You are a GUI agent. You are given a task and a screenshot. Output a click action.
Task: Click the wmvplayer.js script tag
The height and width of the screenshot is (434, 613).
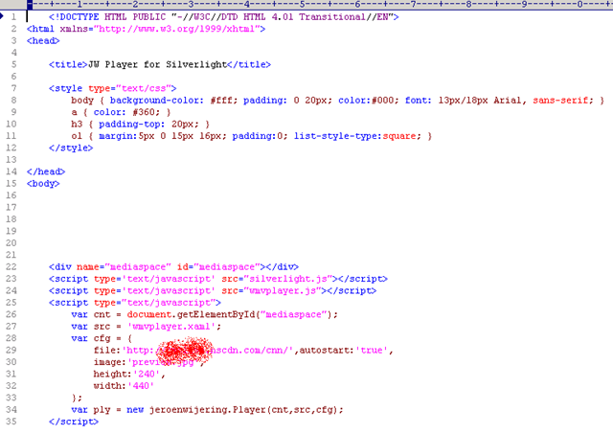coord(213,291)
